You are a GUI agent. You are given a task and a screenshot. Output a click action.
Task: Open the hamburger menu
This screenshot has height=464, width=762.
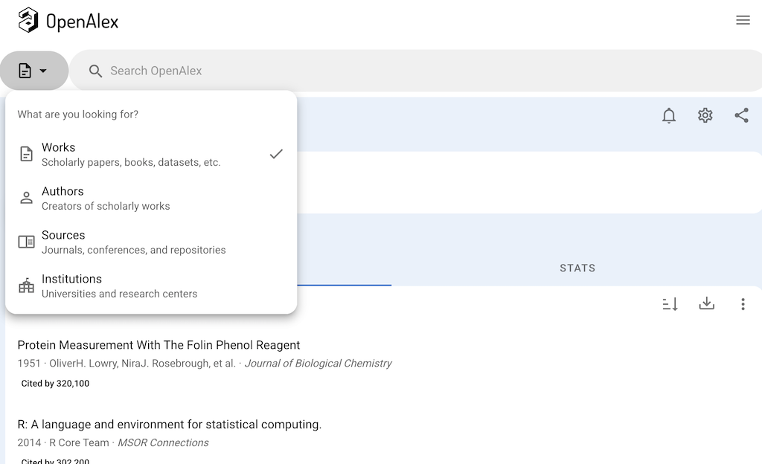click(x=743, y=20)
